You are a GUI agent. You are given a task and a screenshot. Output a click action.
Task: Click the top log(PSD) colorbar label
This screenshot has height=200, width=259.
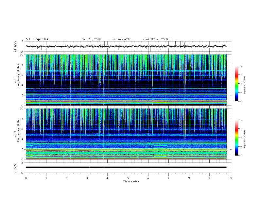tap(245, 85)
